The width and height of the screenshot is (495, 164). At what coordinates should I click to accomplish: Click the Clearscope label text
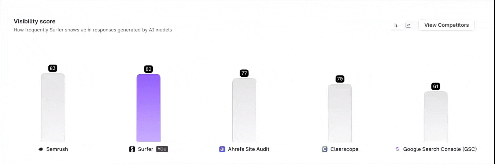[x=344, y=149]
